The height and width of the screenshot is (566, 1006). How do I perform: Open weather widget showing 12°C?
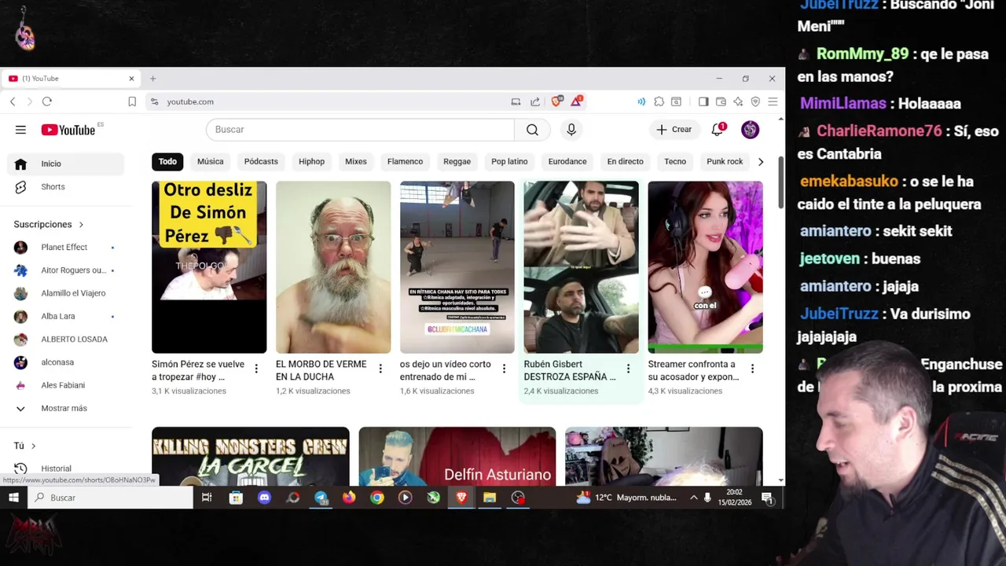click(x=626, y=498)
